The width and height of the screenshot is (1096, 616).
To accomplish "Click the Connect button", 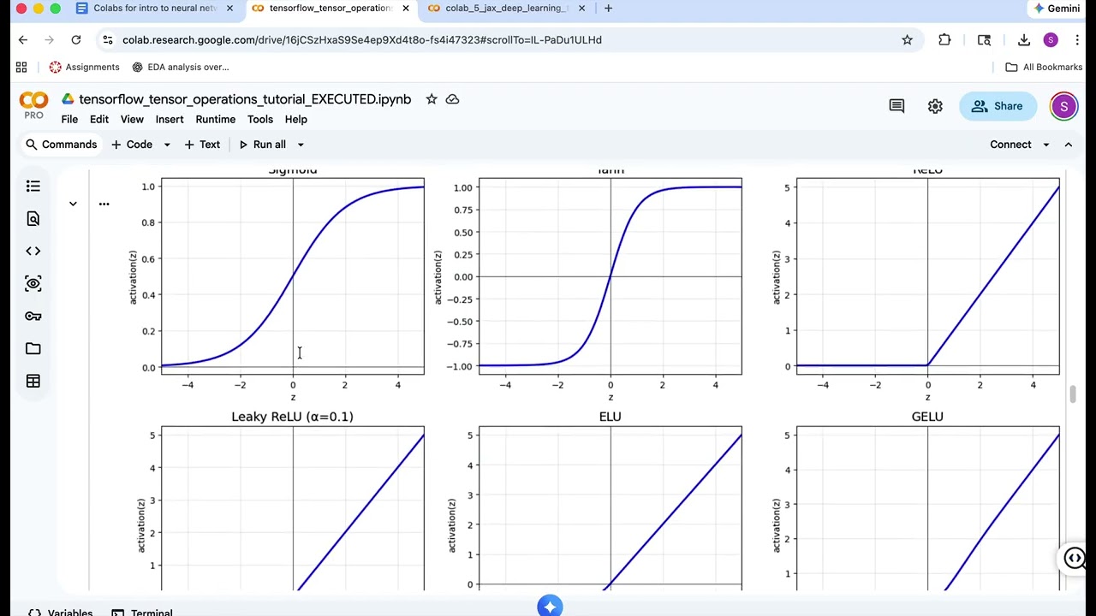I will tap(1010, 145).
